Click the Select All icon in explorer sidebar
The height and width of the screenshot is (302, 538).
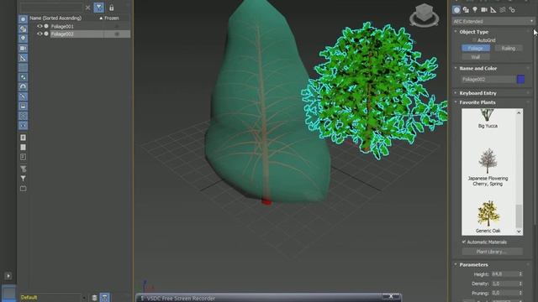(x=23, y=138)
